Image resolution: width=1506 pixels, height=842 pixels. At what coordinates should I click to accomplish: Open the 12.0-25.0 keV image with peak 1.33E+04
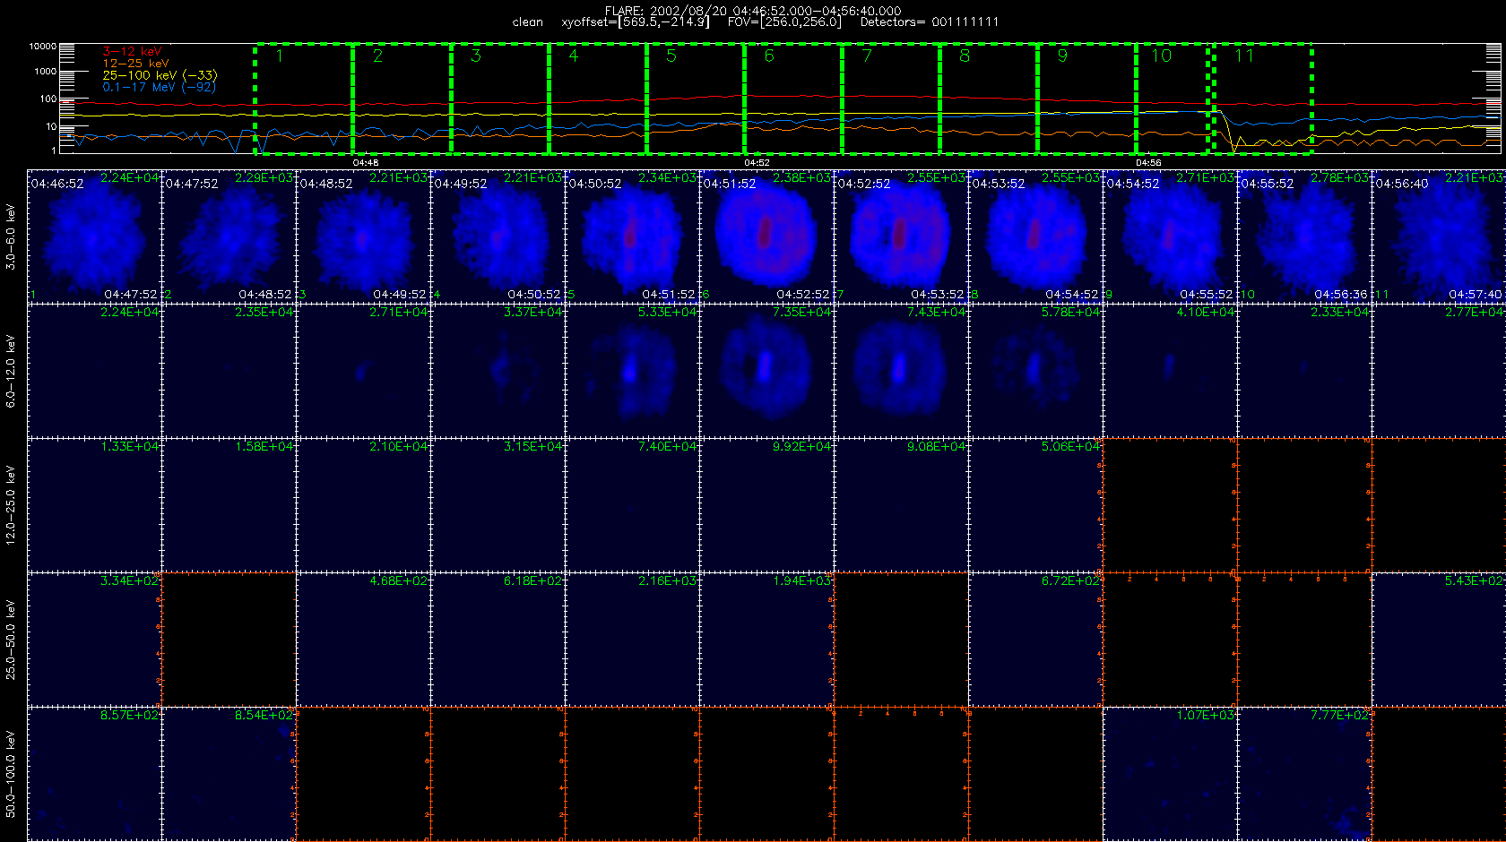(x=94, y=505)
